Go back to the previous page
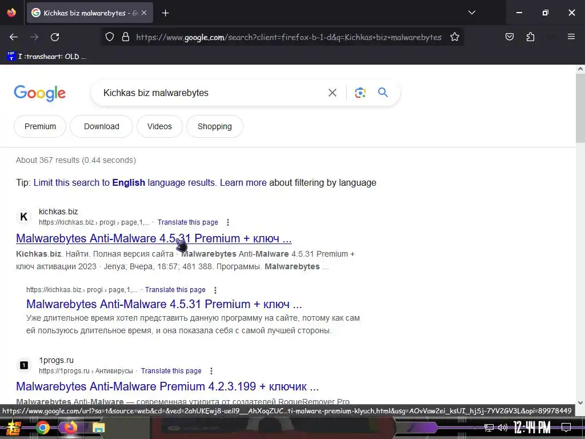The image size is (585, 439). pos(14,37)
